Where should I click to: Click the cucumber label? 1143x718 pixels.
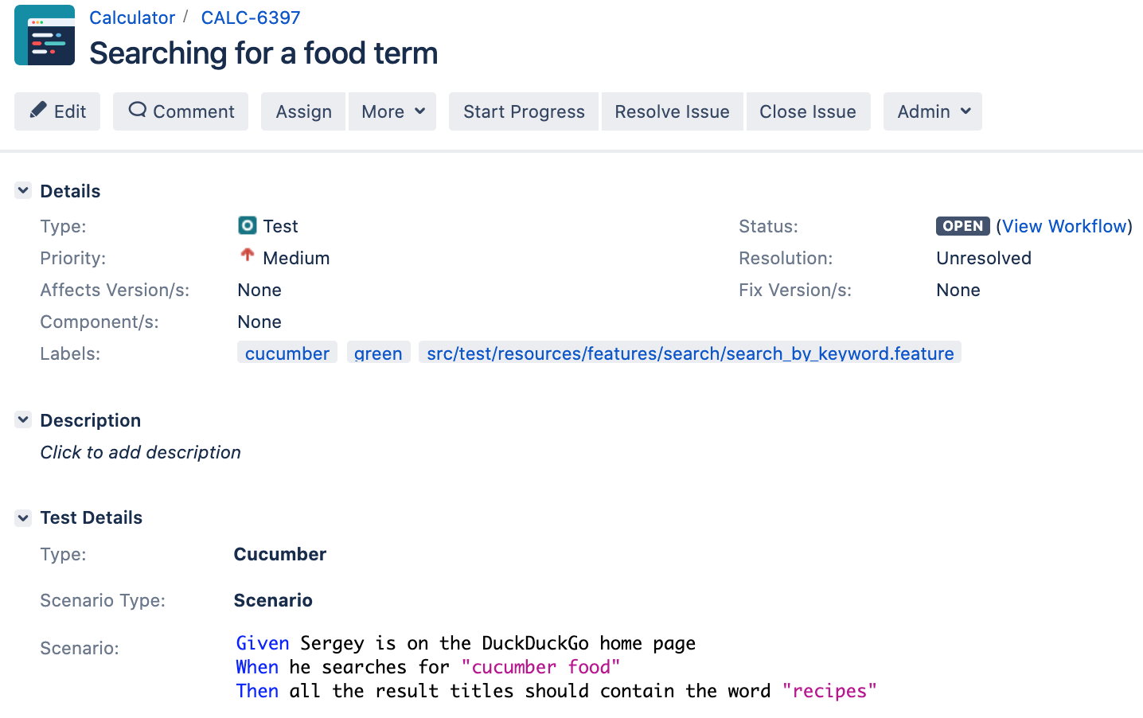tap(287, 353)
